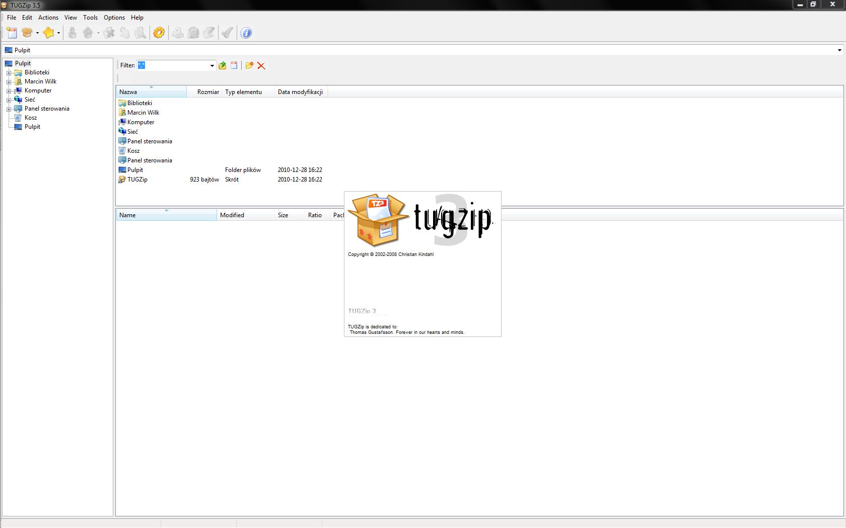Select Sieć in the file list
This screenshot has width=846, height=528.
pyautogui.click(x=132, y=132)
